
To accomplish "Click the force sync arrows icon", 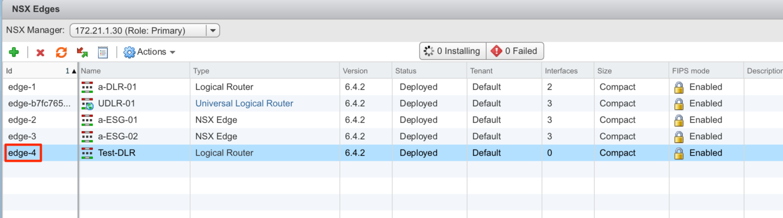I will click(x=82, y=52).
